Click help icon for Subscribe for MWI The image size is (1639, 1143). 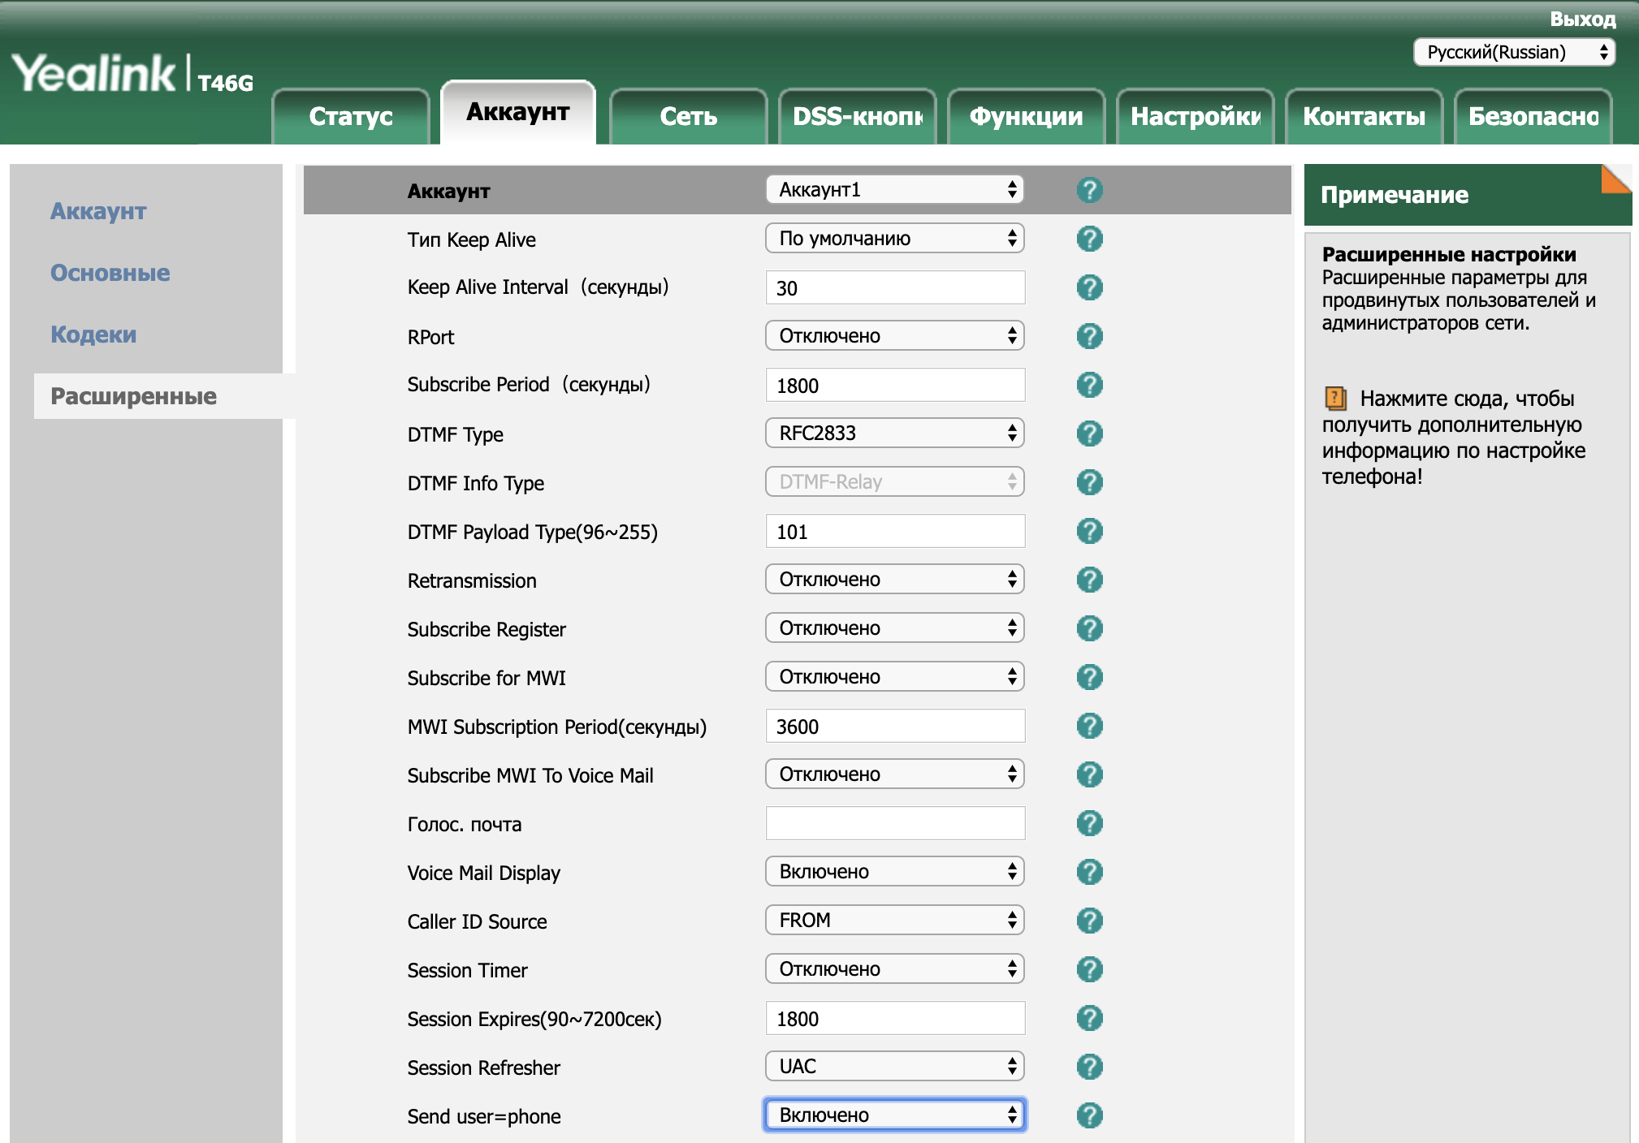pos(1089,677)
